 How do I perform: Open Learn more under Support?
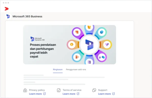coord(104,94)
